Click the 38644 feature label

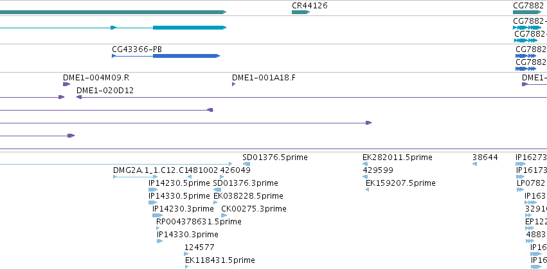[x=485, y=157]
